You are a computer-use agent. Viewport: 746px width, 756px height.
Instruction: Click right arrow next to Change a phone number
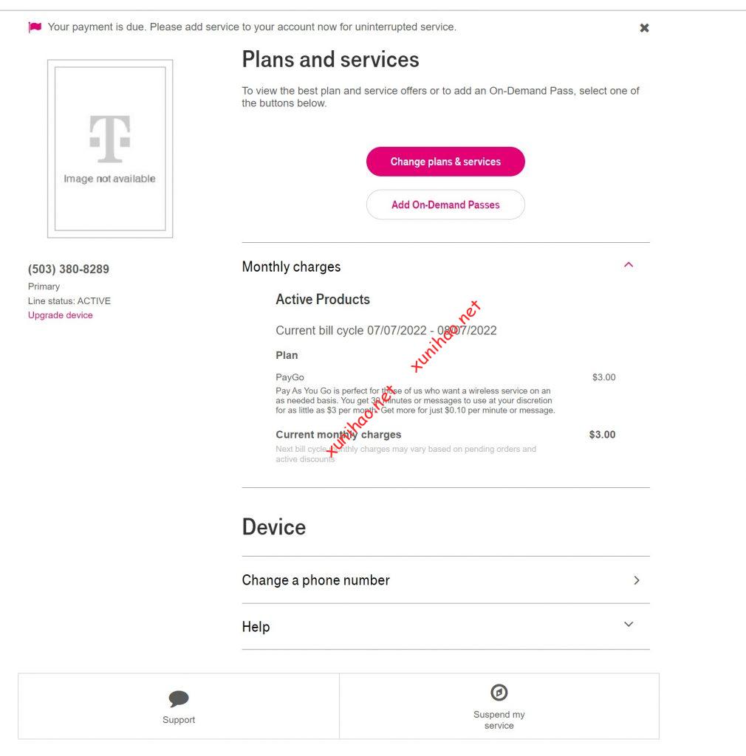637,580
